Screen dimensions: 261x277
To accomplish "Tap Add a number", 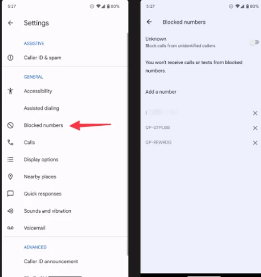I will click(x=161, y=92).
